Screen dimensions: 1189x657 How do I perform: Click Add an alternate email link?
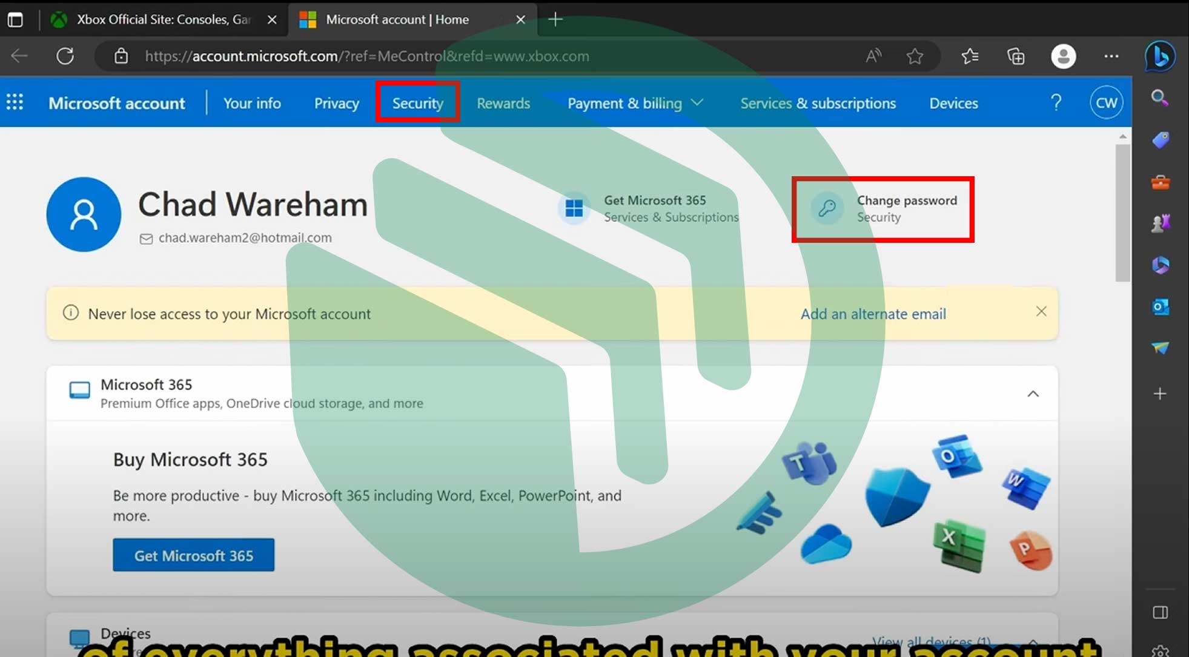(873, 314)
